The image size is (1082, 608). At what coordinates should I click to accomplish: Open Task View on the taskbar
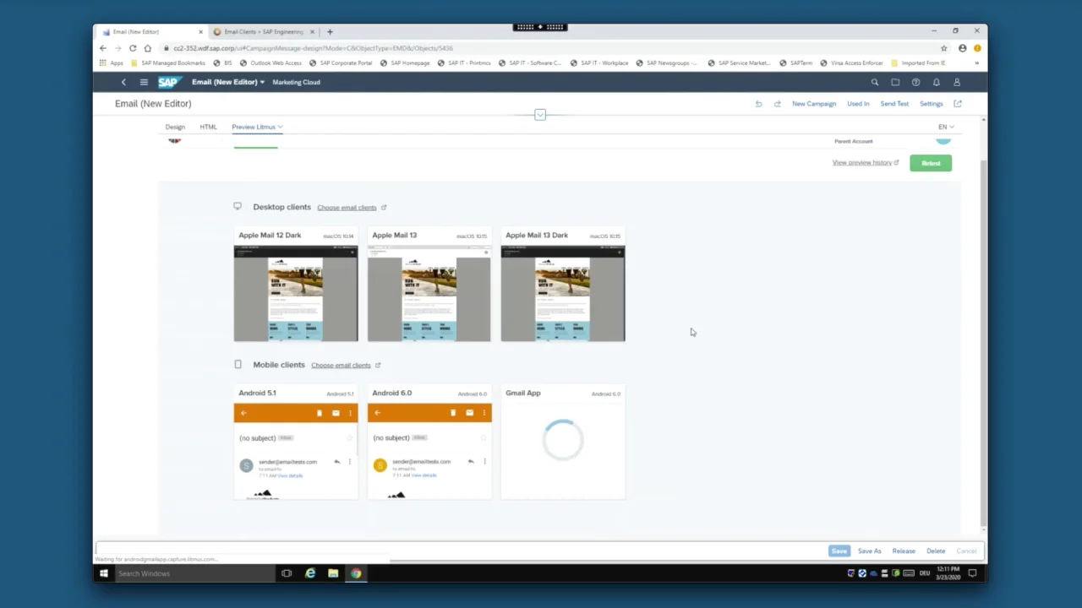[287, 573]
